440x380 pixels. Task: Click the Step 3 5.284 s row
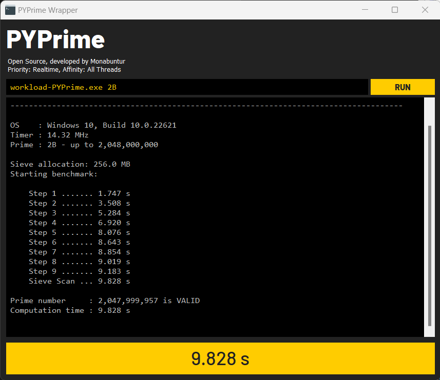[x=80, y=213]
